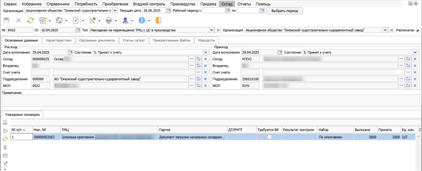This screenshot has height=171, width=422.
Task: Open the Помощь menu
Action: click(x=263, y=4)
